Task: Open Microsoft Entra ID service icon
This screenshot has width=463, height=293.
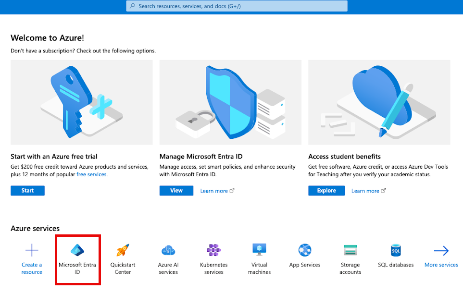Action: pyautogui.click(x=77, y=250)
